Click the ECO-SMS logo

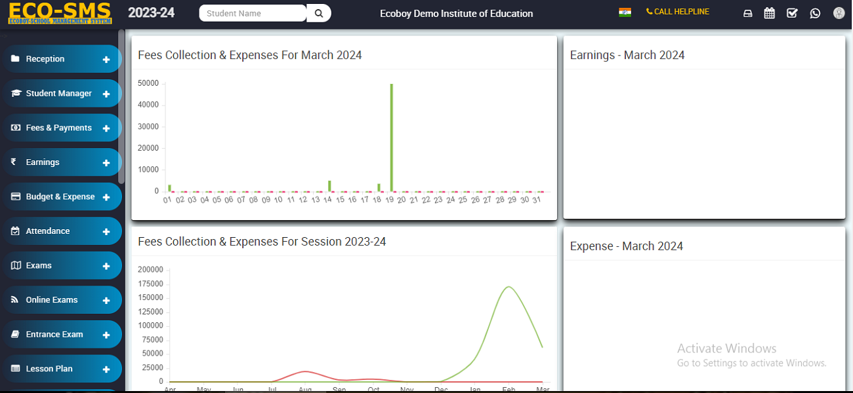(x=60, y=13)
